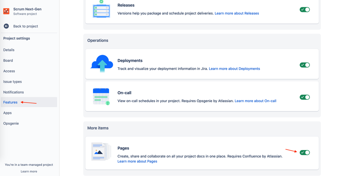Click the On-call calendar icon
The height and width of the screenshot is (176, 341).
101,96
